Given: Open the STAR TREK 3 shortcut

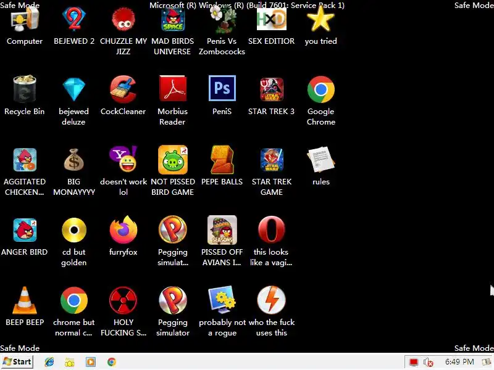Looking at the screenshot, I should [272, 89].
